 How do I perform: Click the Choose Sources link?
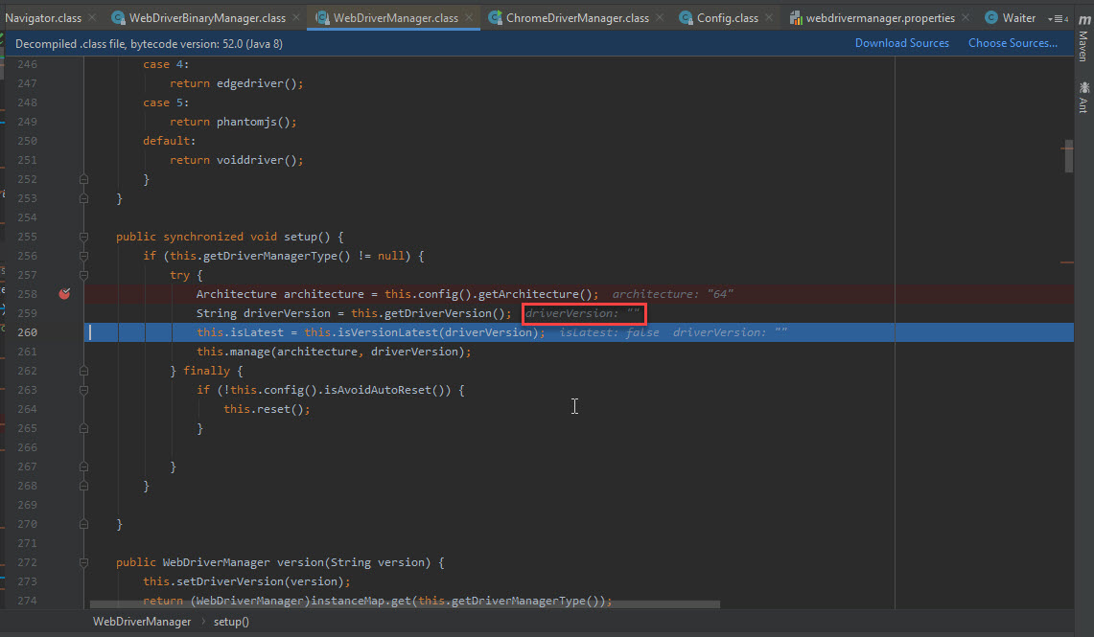[x=1013, y=43]
